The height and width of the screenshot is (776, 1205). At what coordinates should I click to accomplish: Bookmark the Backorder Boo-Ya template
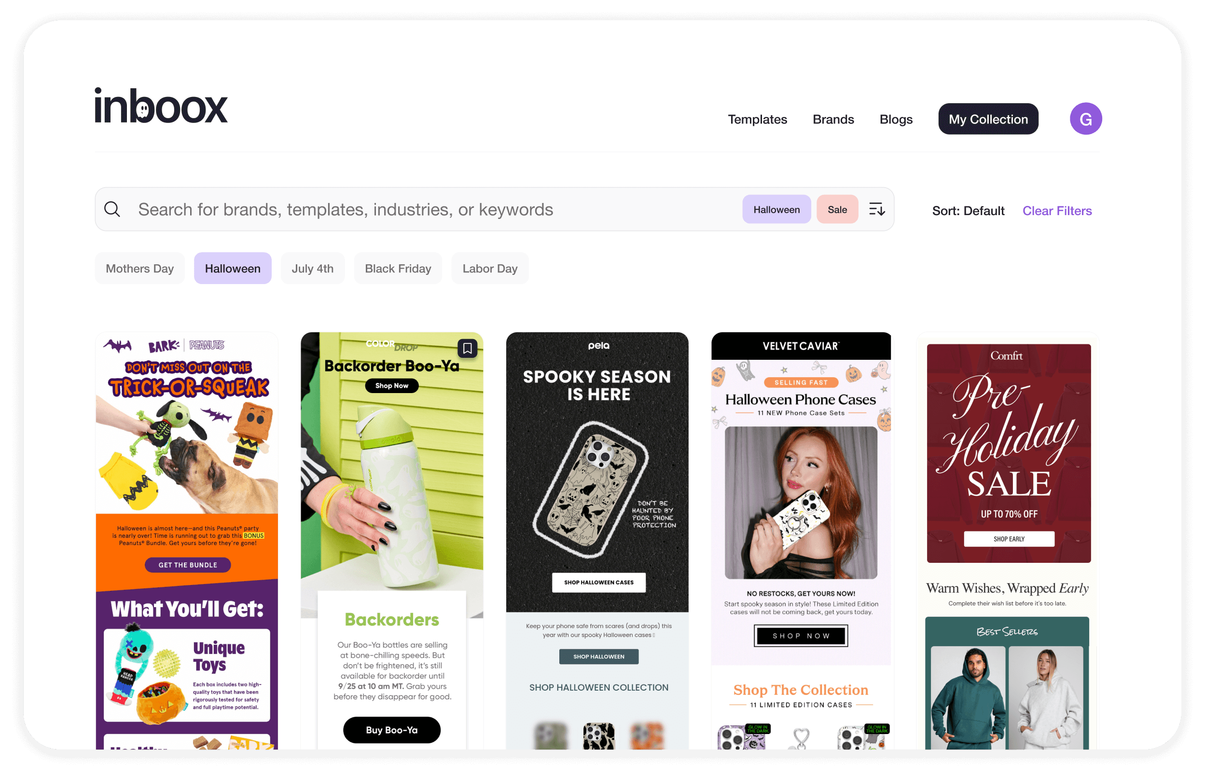[468, 348]
